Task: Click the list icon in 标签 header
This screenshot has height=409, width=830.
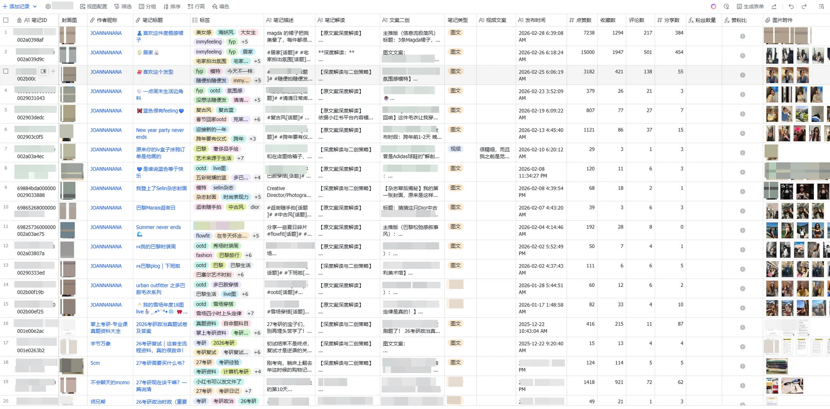Action: [x=195, y=20]
